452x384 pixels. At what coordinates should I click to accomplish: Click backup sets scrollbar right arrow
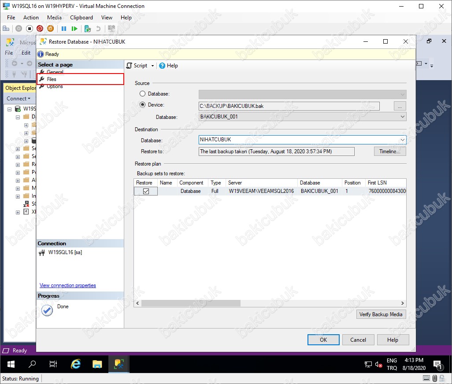[x=402, y=303]
